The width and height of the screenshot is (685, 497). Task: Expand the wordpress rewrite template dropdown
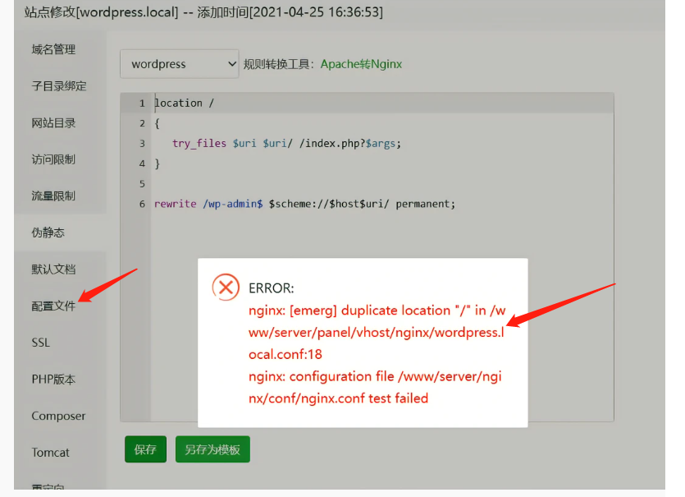pyautogui.click(x=180, y=64)
